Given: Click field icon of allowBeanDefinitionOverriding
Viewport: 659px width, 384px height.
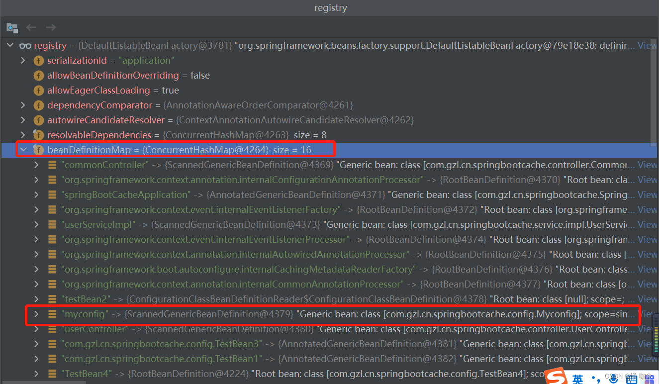Looking at the screenshot, I should point(38,76).
